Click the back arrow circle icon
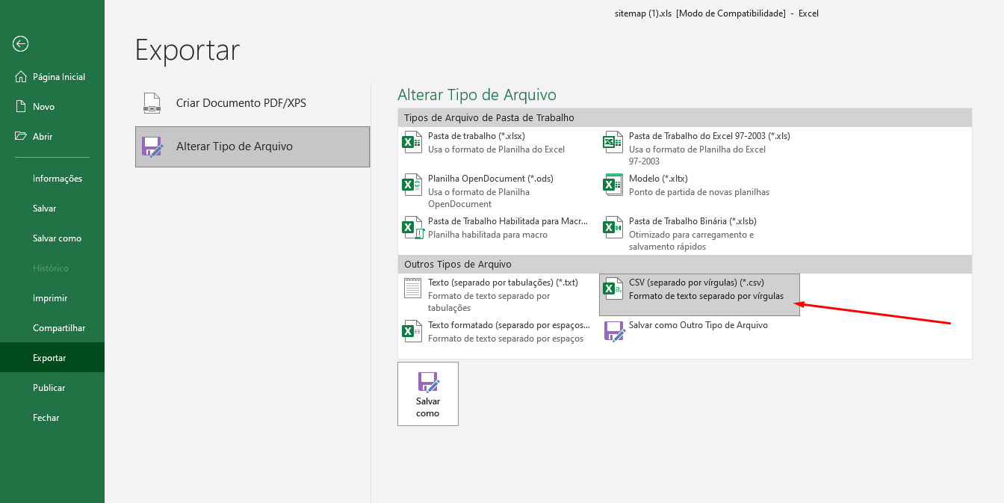Image resolution: width=1004 pixels, height=503 pixels. [21, 44]
